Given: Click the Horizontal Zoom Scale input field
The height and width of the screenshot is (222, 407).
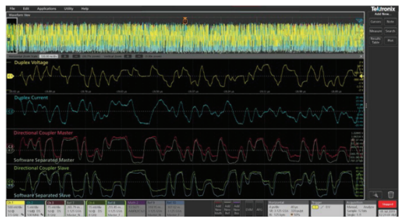Looking at the screenshot, I should 49,56.
